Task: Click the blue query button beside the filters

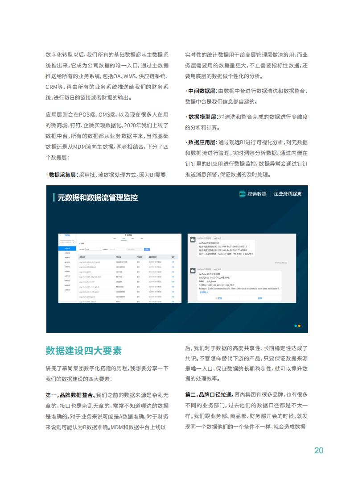Action: pyautogui.click(x=147, y=249)
